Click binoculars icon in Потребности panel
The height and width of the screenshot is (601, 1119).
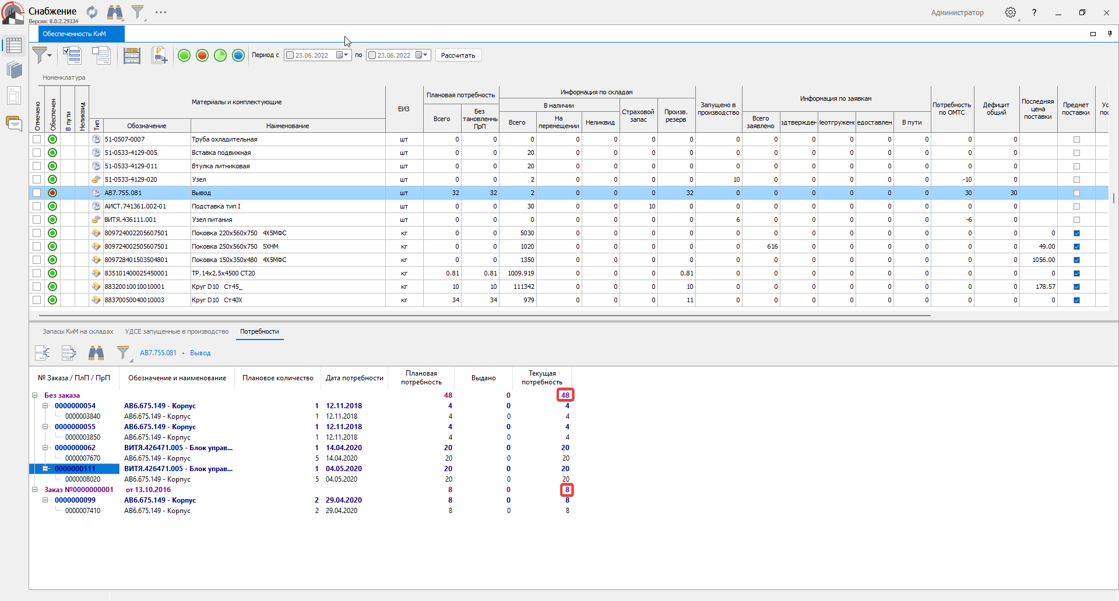(x=96, y=352)
